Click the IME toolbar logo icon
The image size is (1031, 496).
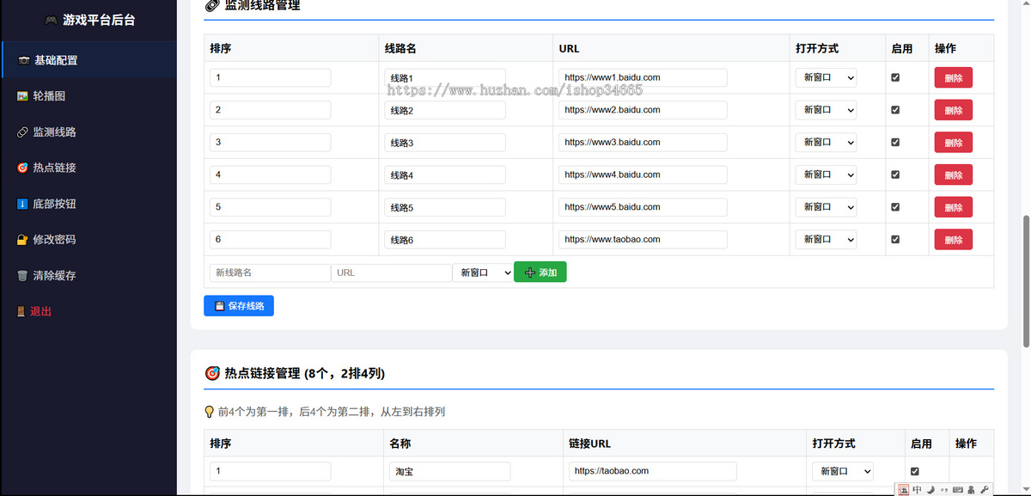tap(903, 489)
